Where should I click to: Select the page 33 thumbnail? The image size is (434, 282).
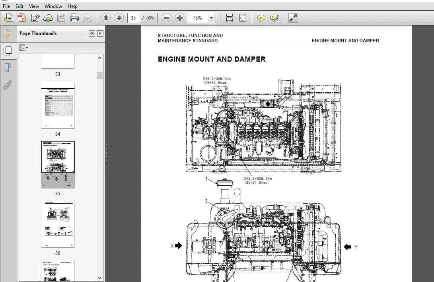pyautogui.click(x=58, y=61)
